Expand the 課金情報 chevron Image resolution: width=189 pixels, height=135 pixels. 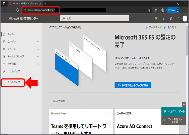38,64
